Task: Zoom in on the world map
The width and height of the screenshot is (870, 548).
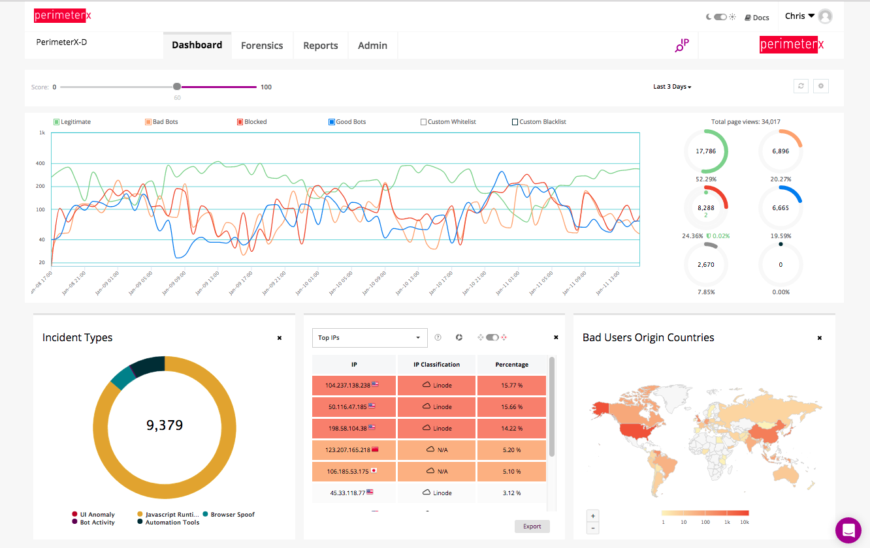Action: 593,516
